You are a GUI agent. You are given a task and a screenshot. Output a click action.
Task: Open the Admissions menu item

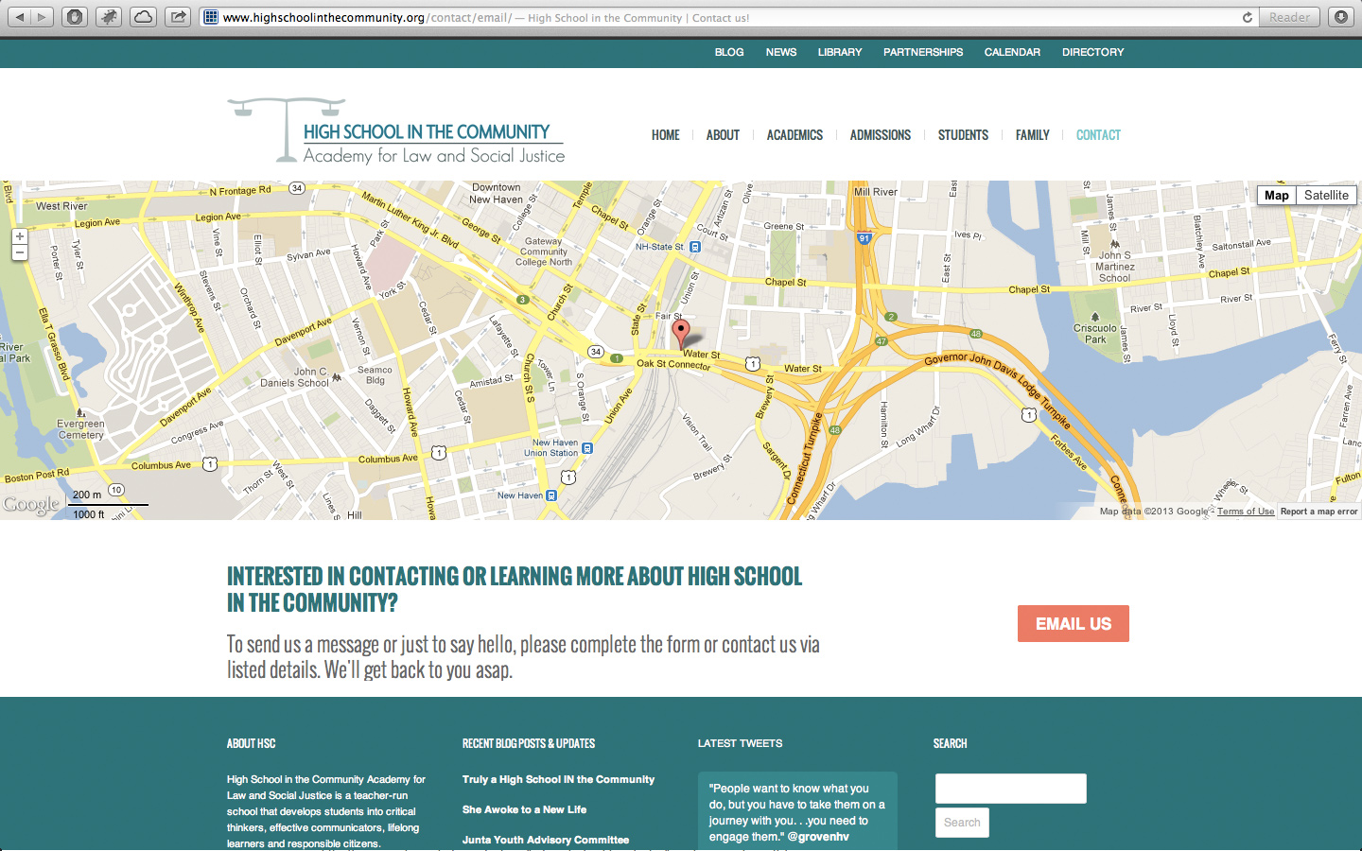[x=880, y=135]
